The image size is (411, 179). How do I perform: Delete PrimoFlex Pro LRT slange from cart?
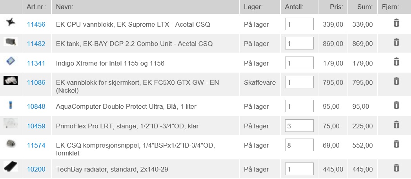[x=396, y=125]
